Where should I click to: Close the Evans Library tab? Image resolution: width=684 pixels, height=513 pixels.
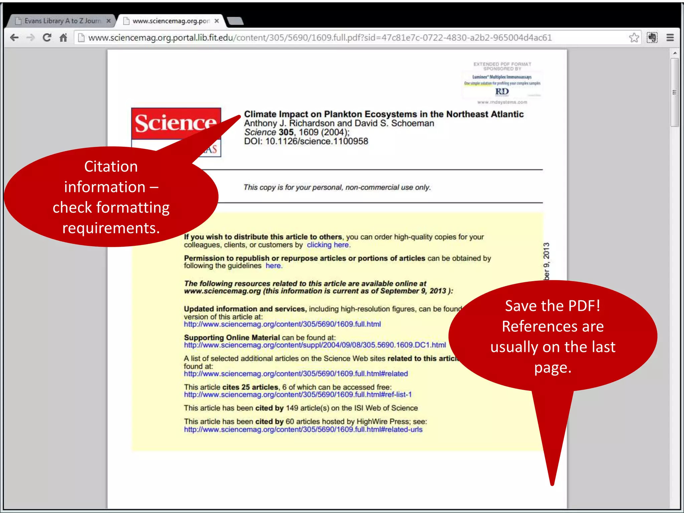[108, 21]
